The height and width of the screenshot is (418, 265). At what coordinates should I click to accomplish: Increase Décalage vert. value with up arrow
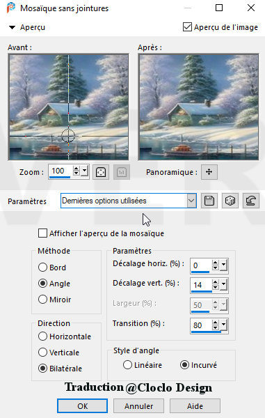(x=216, y=282)
